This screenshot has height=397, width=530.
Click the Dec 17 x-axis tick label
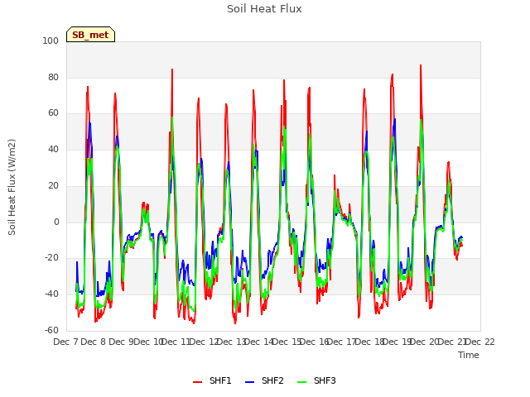[x=342, y=342]
